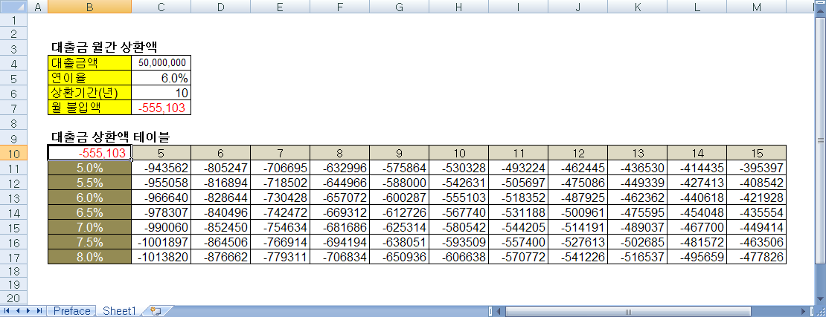Viewport: 826px width, 317px height.
Task: Select cell with value -555103 in column H
Action: 459,197
